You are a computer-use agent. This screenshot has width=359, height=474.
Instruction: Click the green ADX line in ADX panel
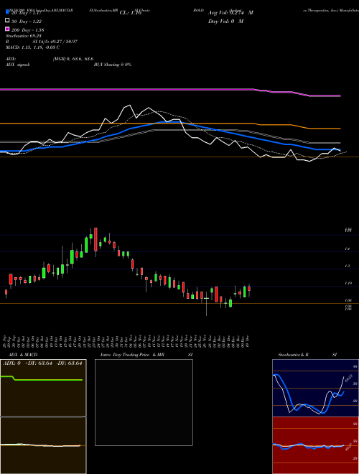42,379
